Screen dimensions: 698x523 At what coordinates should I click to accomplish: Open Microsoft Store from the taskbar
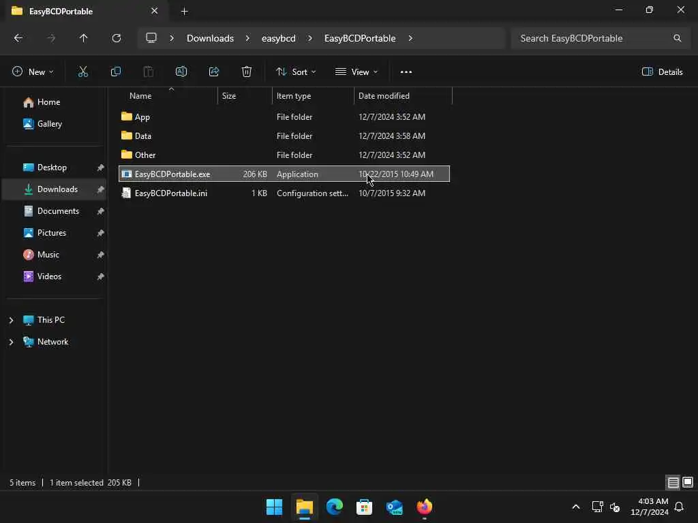tap(364, 507)
